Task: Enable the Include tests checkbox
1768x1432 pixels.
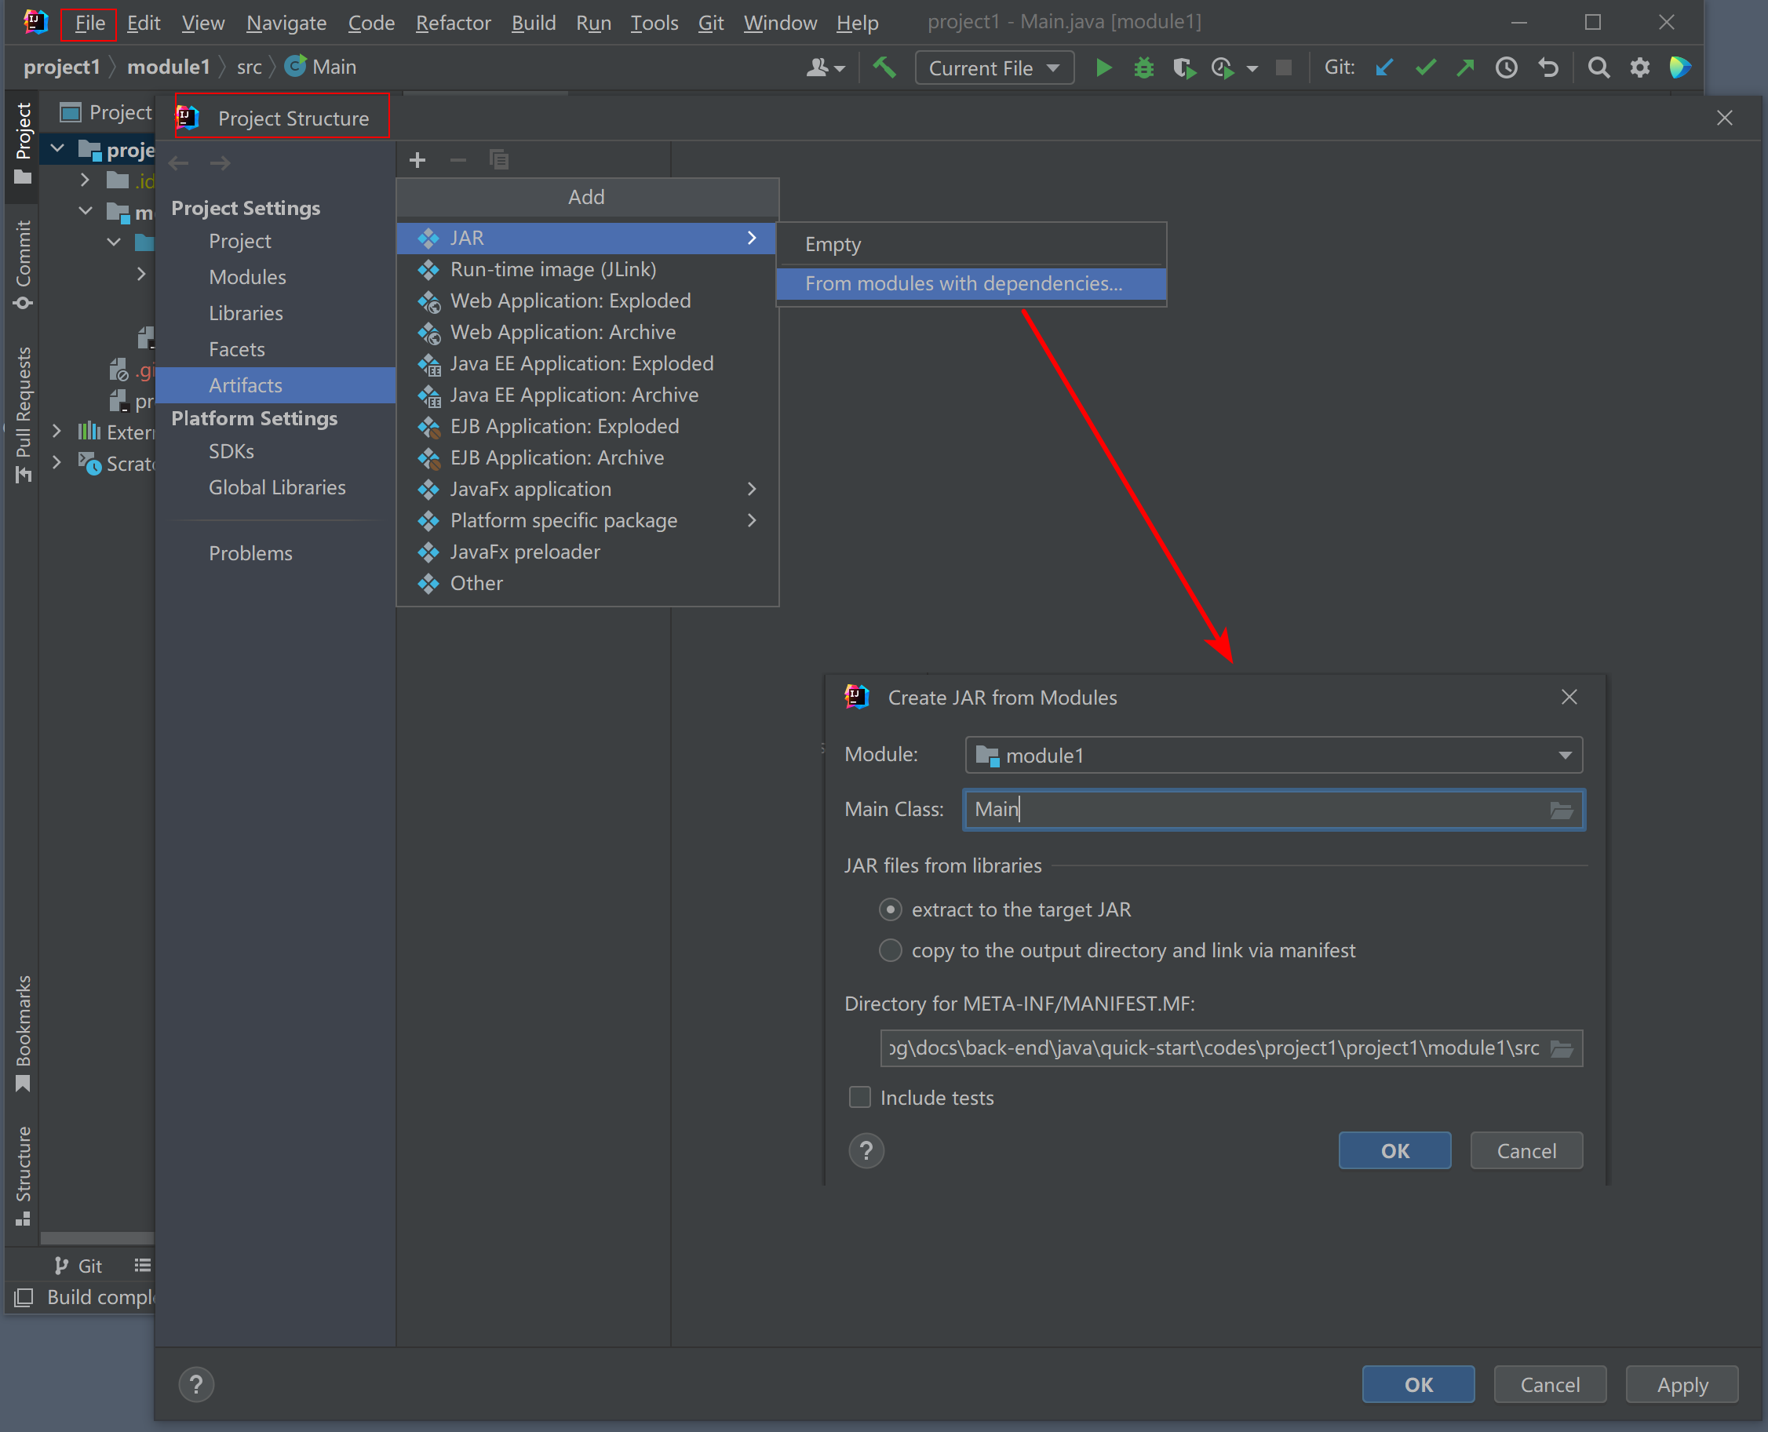Action: (x=859, y=1097)
